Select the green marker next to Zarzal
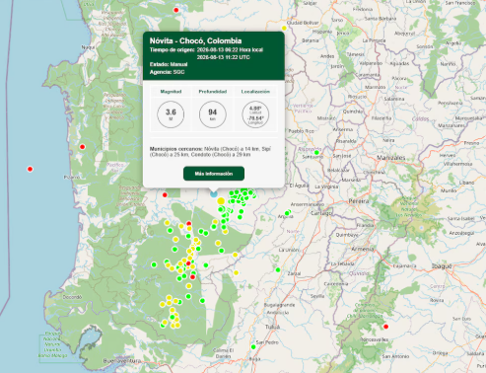486x373 pixels. click(278, 270)
